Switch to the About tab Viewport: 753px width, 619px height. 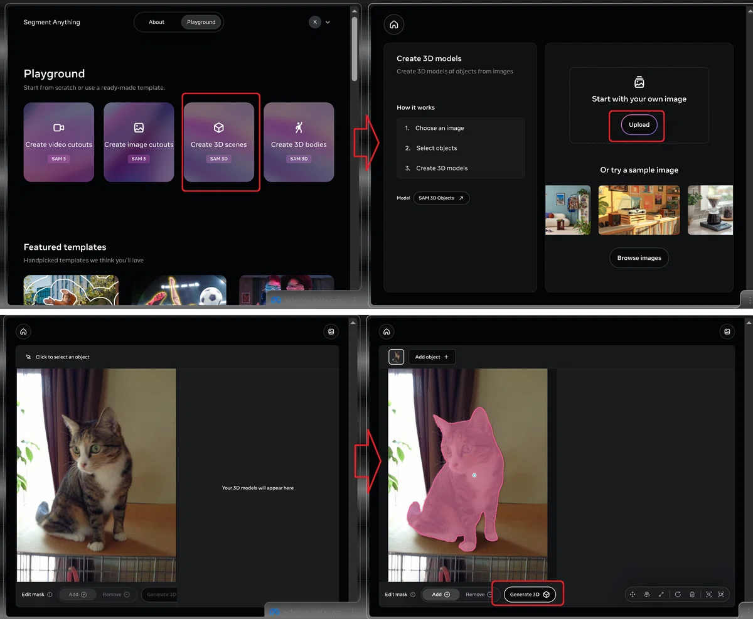click(157, 22)
